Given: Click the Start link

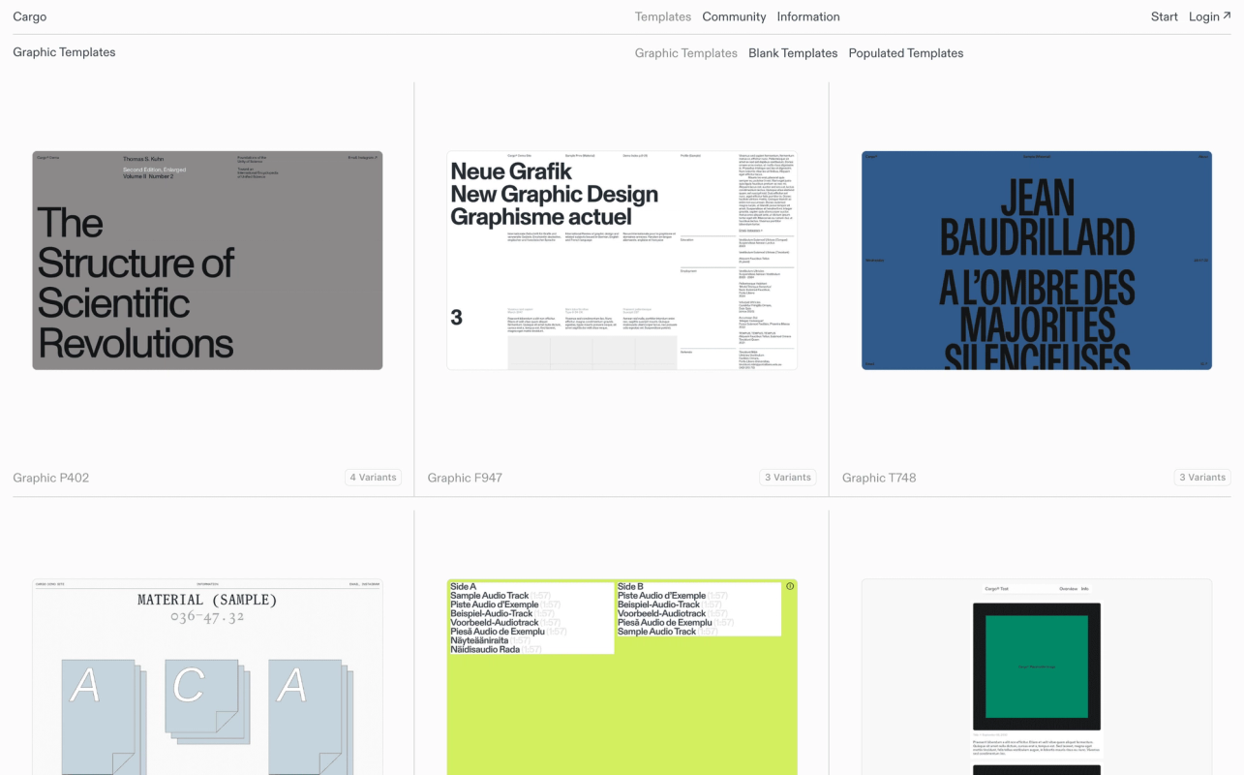Looking at the screenshot, I should 1165,16.
